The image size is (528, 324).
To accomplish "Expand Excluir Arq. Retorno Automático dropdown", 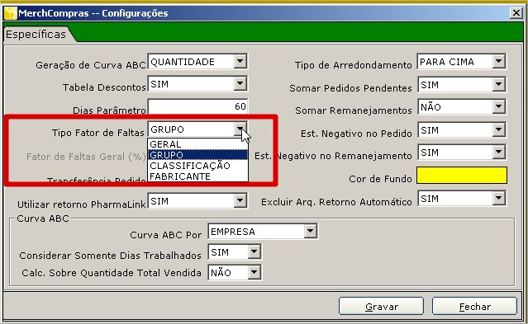I will click(499, 199).
